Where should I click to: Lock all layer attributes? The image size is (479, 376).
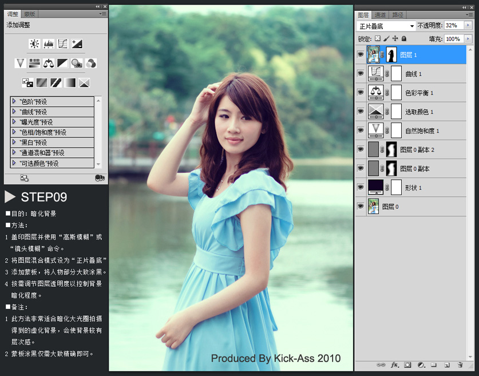click(x=404, y=38)
